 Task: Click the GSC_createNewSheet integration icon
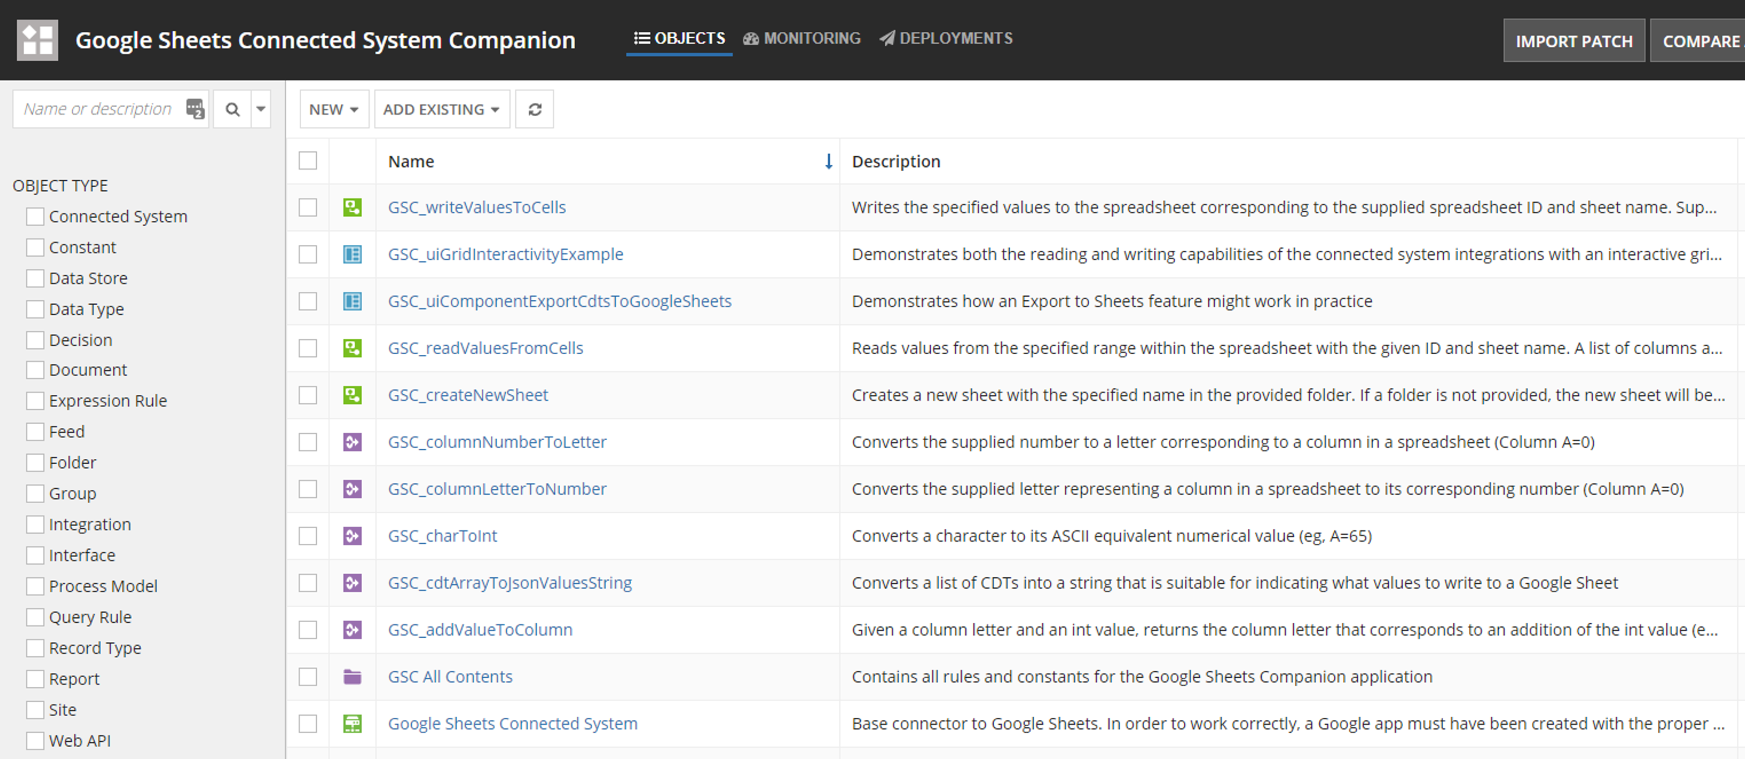(x=352, y=395)
